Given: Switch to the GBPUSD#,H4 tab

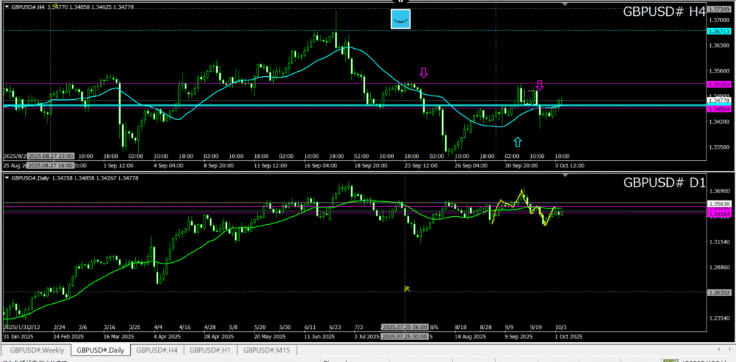Looking at the screenshot, I should pyautogui.click(x=156, y=350).
